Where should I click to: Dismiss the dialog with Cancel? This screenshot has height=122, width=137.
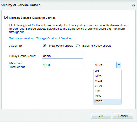pos(123,116)
